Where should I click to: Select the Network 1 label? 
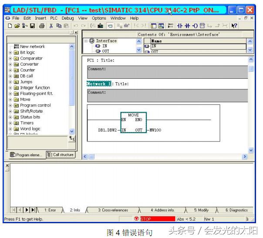[99, 84]
